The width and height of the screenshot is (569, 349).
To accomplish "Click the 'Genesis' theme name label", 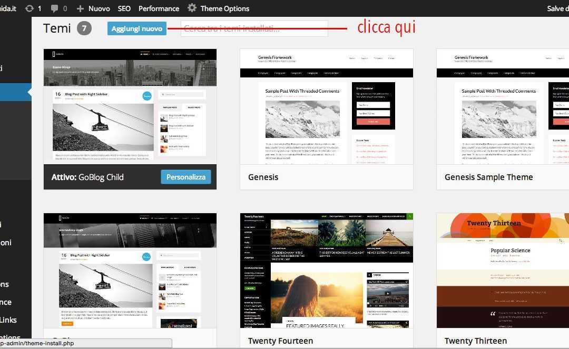I will coord(263,177).
